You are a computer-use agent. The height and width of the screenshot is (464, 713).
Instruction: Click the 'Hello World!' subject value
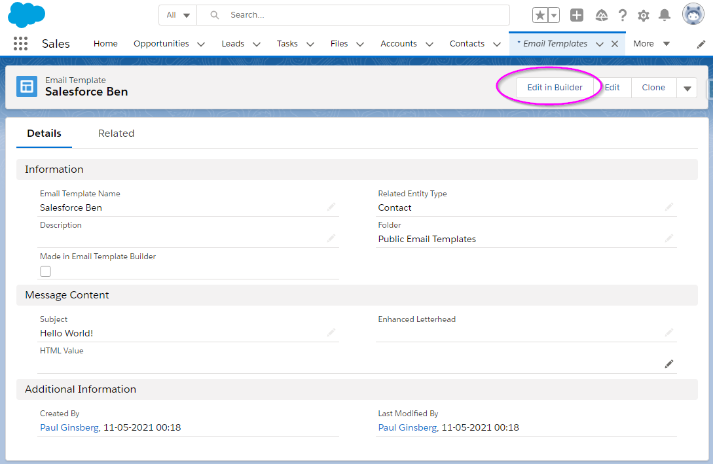coord(66,333)
